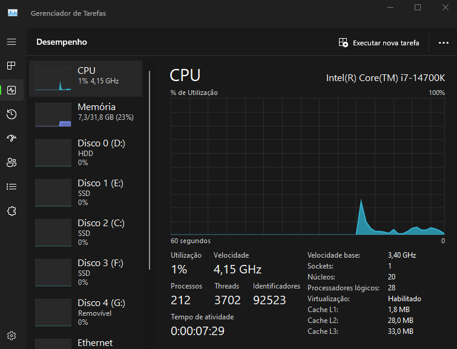The image size is (457, 349).
Task: Open the hamburger navigation menu
Action: [12, 42]
